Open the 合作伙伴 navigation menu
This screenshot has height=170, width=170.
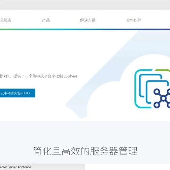(x=134, y=20)
